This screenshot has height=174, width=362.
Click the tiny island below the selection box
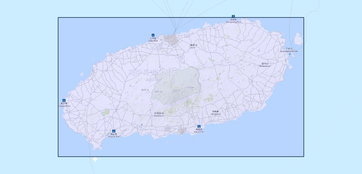tap(95, 159)
